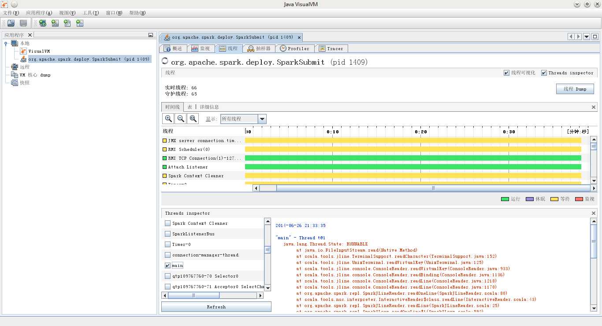Image resolution: width=602 pixels, height=326 pixels.
Task: Click the VisualVM icon in the title bar
Action: [4, 4]
